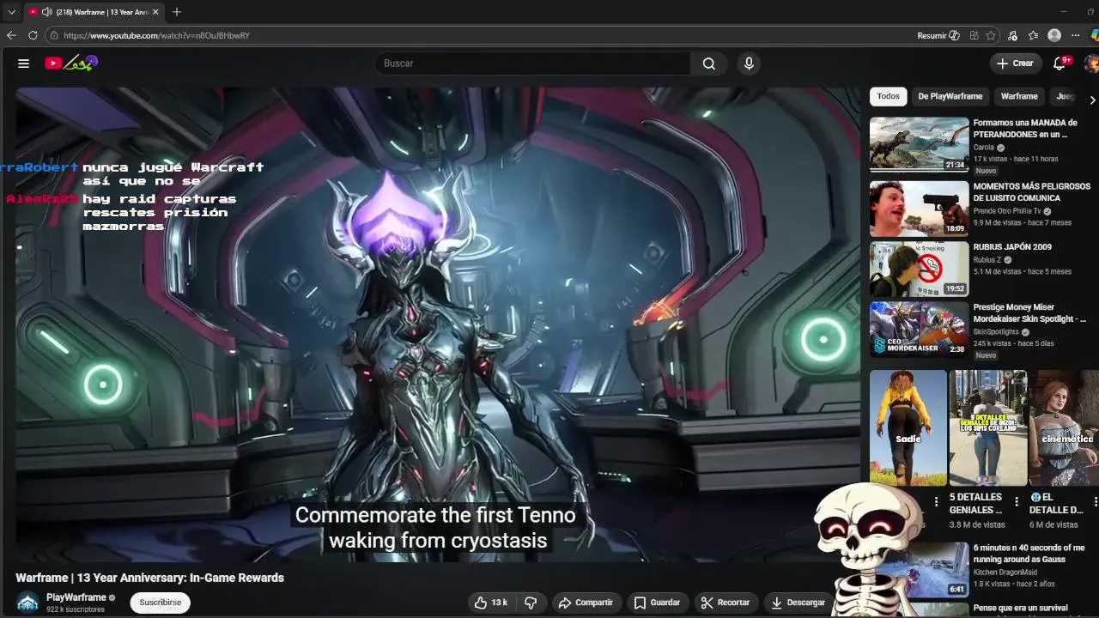
Task: Close the Warframe browser tab
Action: (155, 12)
